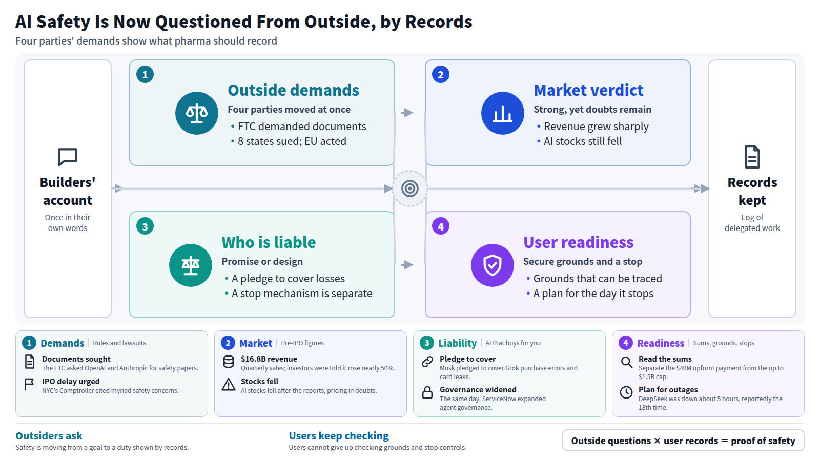
Task: Click the flag icon next to IPO delay urged
Action: (x=30, y=385)
